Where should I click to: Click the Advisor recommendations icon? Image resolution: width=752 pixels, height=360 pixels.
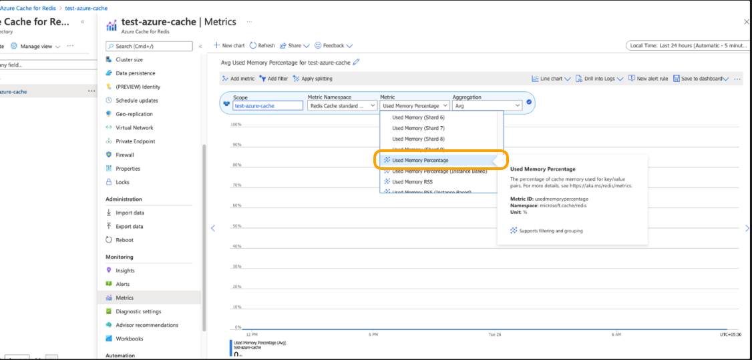coord(108,325)
